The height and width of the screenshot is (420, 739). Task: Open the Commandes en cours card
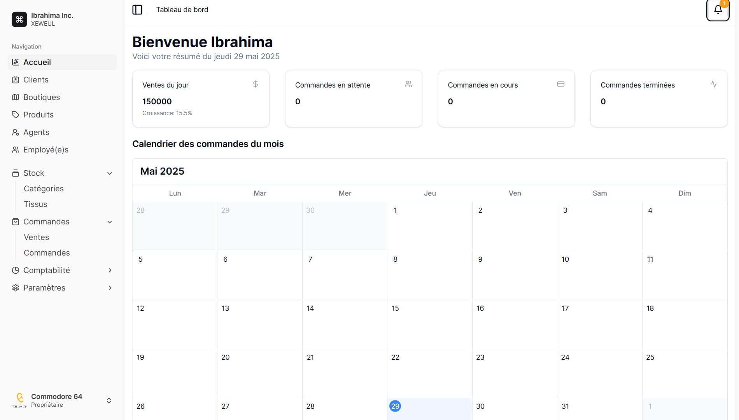[506, 98]
